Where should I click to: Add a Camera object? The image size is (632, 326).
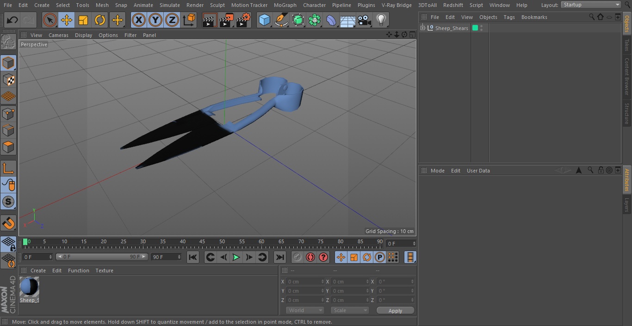coord(365,20)
